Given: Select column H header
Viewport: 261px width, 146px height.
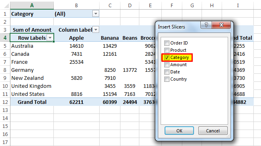Looking at the screenshot, I should click(x=212, y=6).
